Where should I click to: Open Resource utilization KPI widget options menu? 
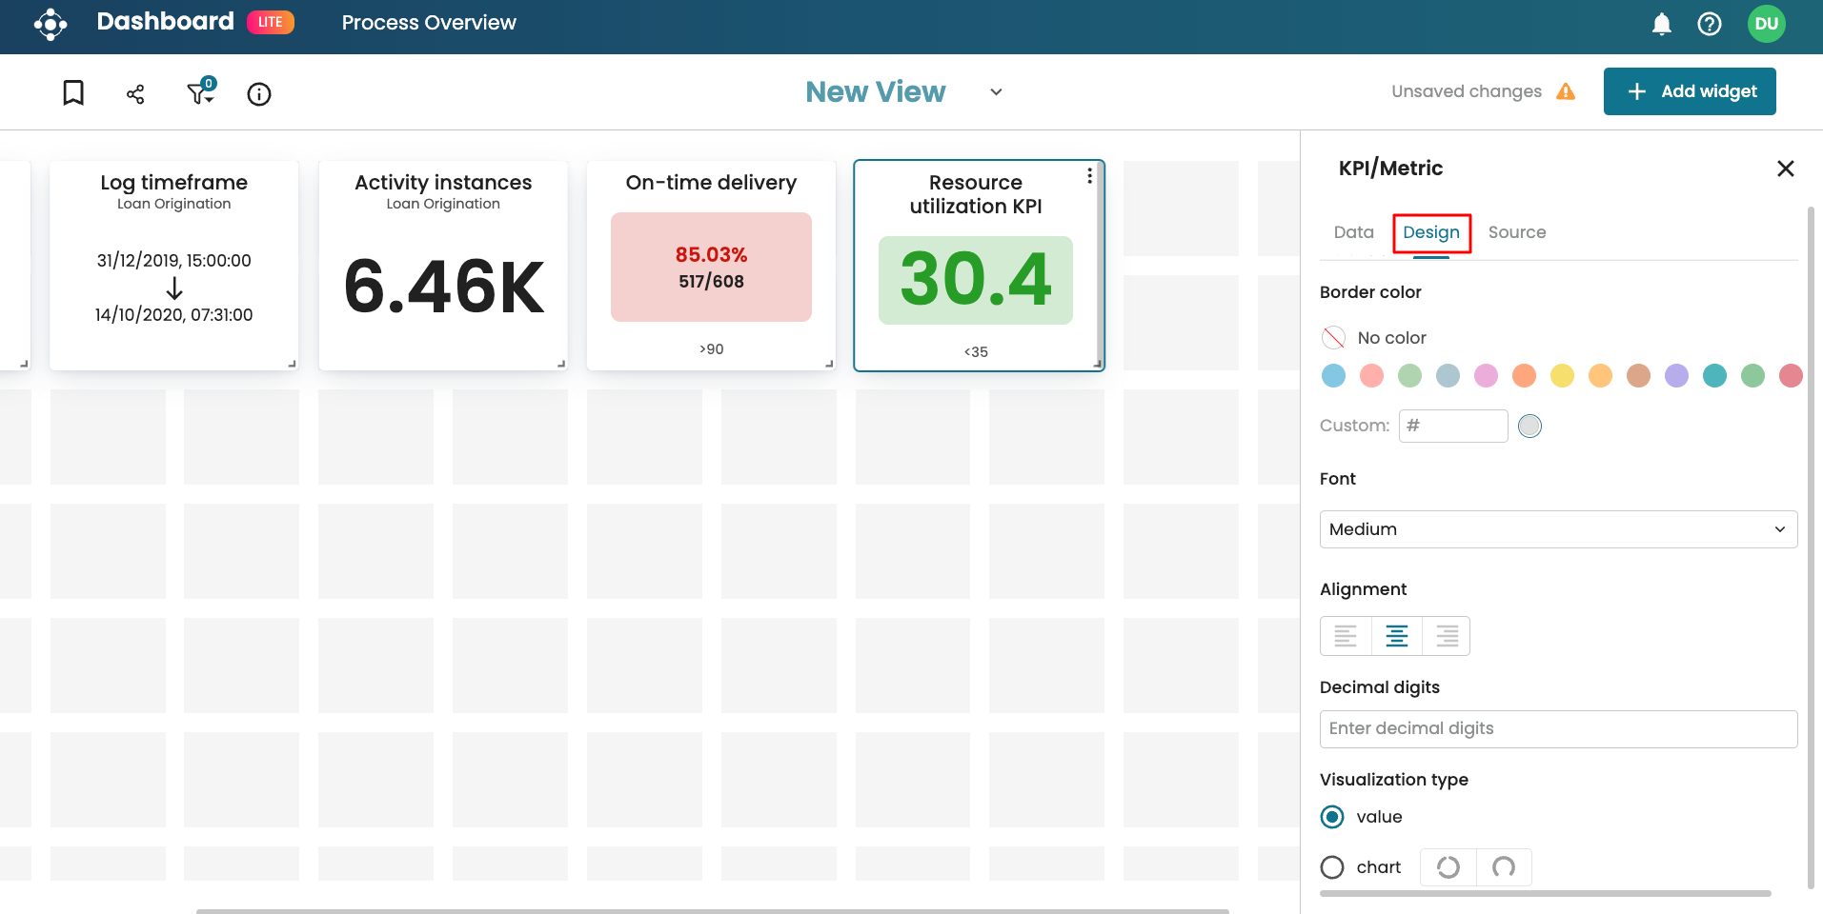(x=1089, y=177)
